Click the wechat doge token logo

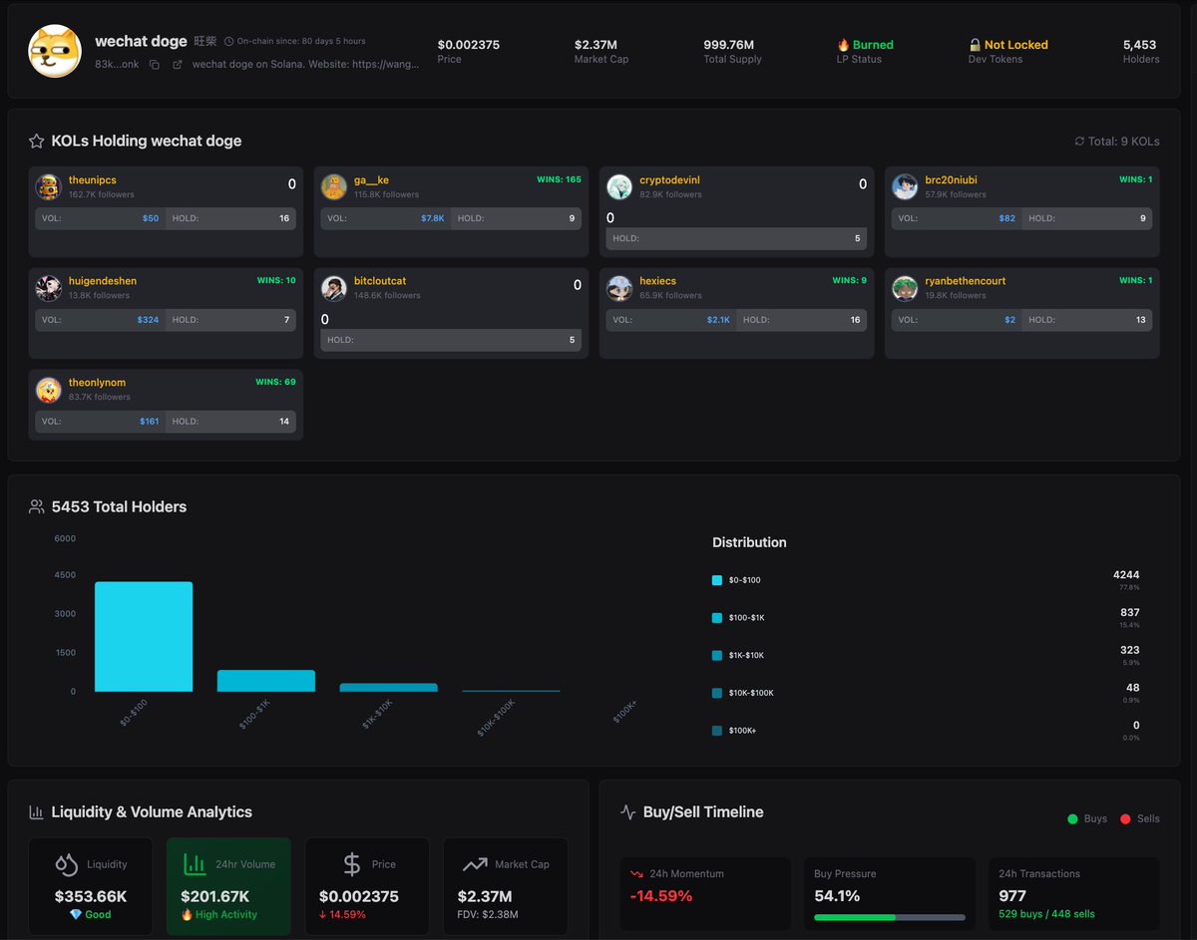(55, 51)
